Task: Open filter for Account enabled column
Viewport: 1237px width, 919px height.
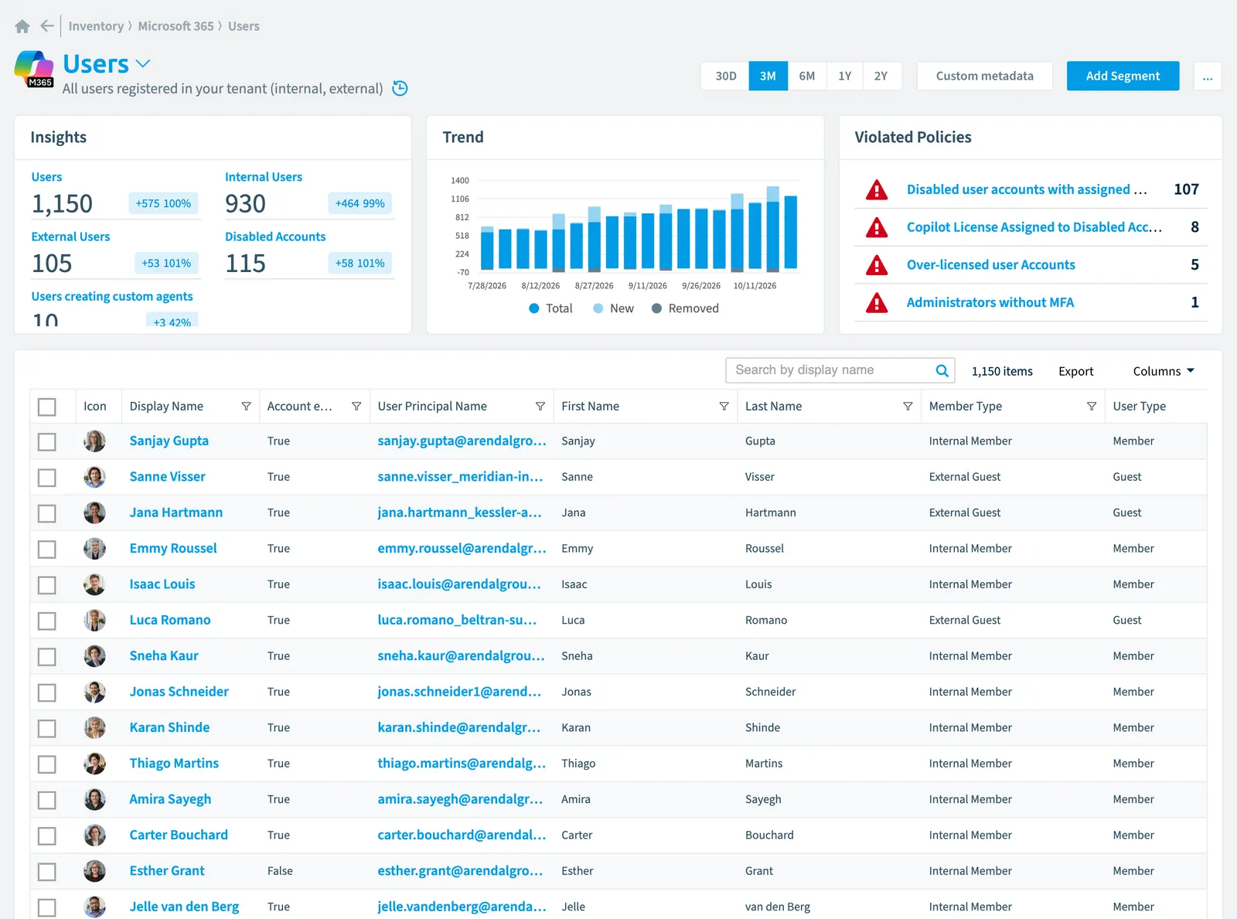Action: (356, 407)
